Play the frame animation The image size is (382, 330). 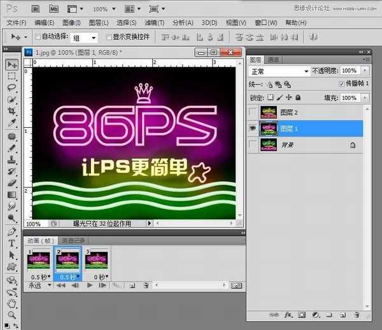(x=90, y=286)
